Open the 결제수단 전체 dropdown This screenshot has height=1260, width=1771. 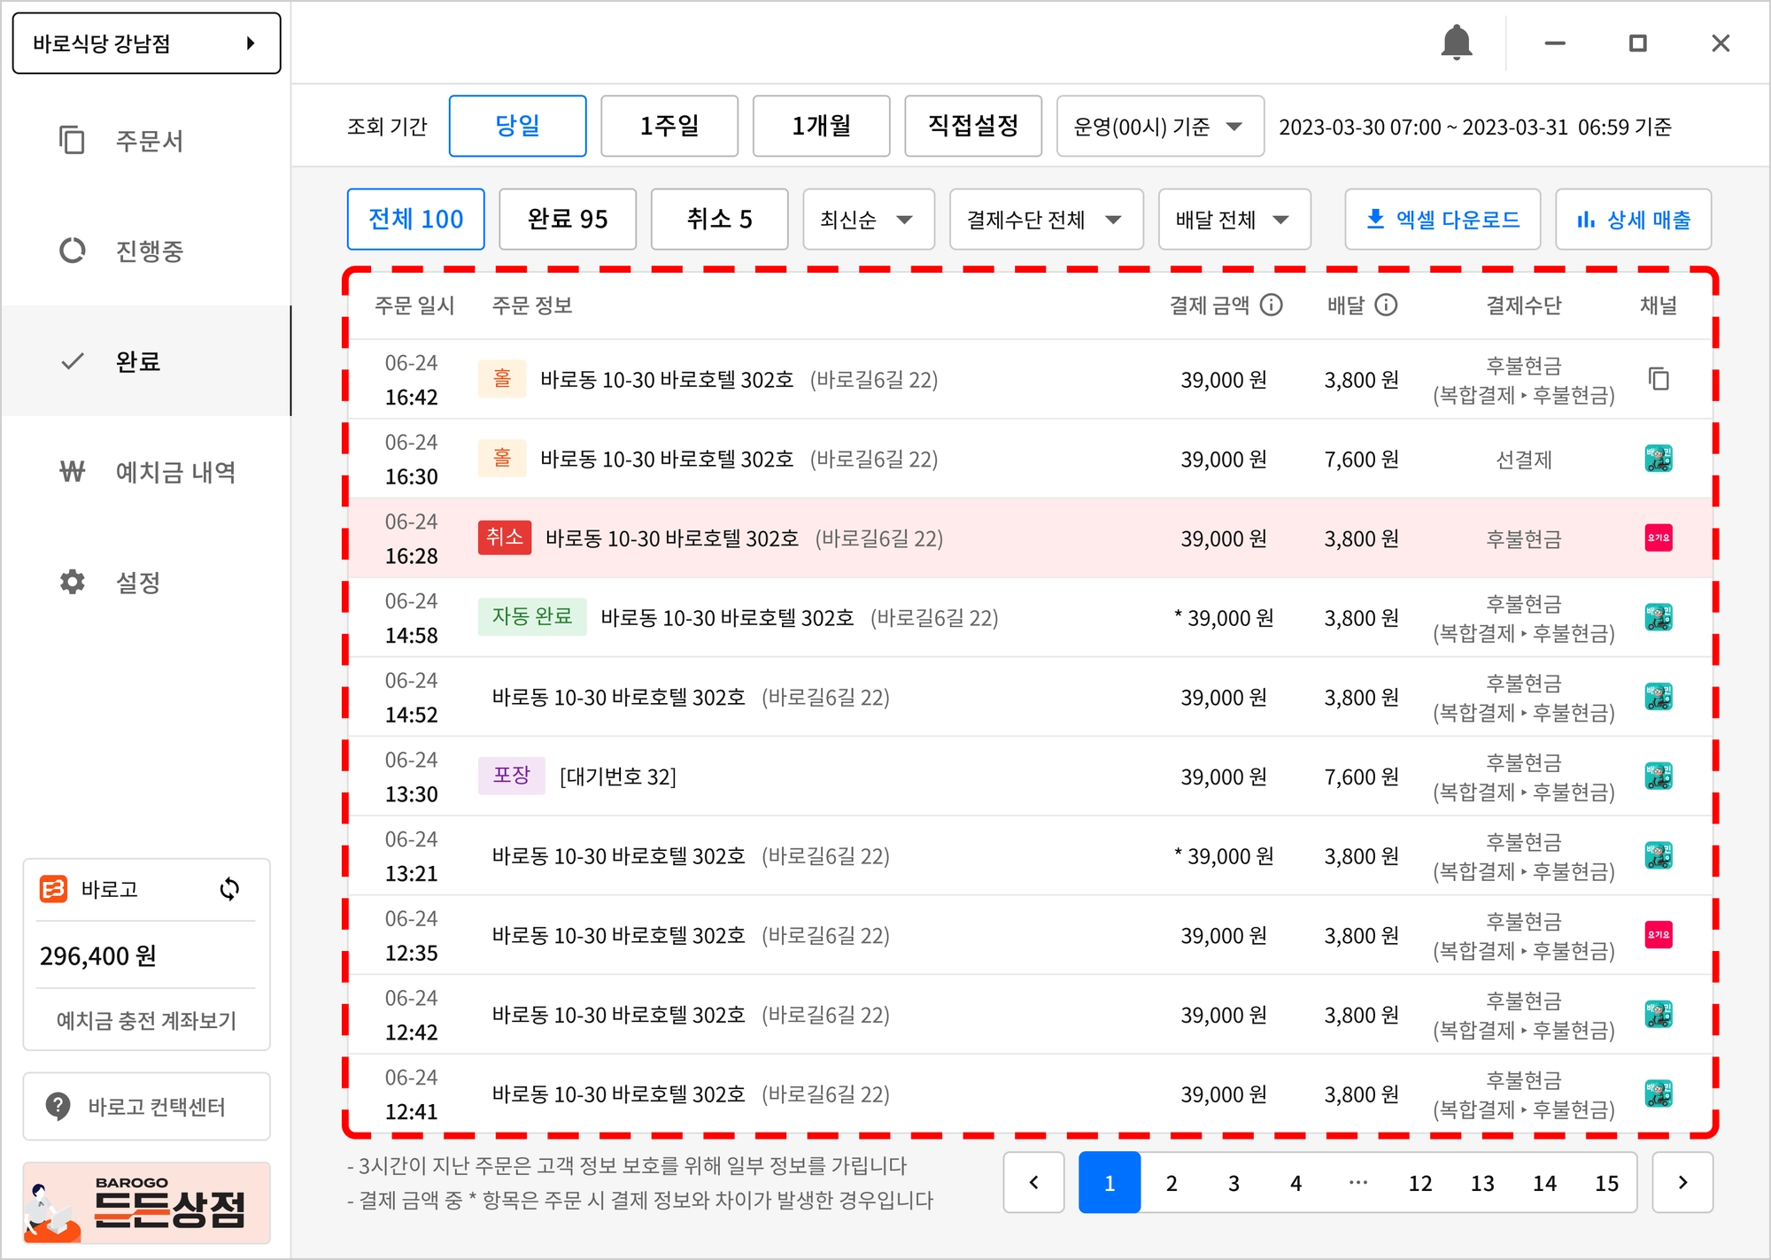(x=1046, y=219)
